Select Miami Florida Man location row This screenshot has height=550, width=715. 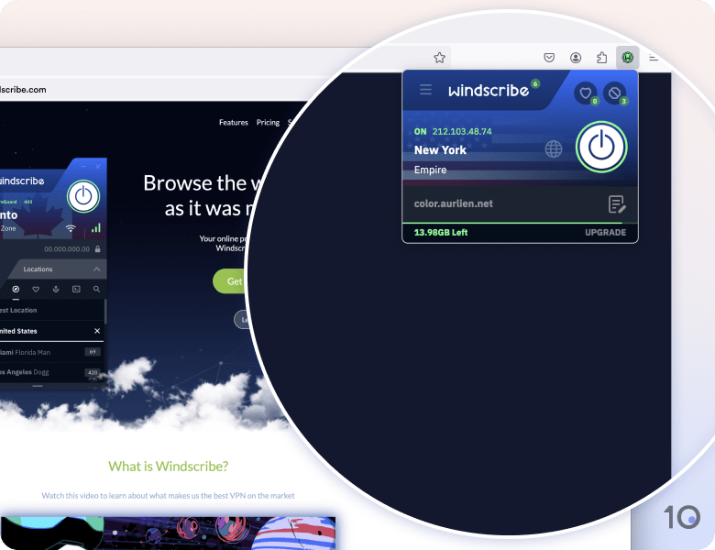pos(51,352)
